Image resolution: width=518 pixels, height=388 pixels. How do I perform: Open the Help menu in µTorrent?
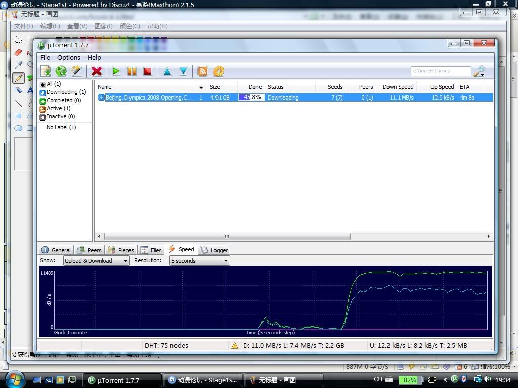(94, 58)
